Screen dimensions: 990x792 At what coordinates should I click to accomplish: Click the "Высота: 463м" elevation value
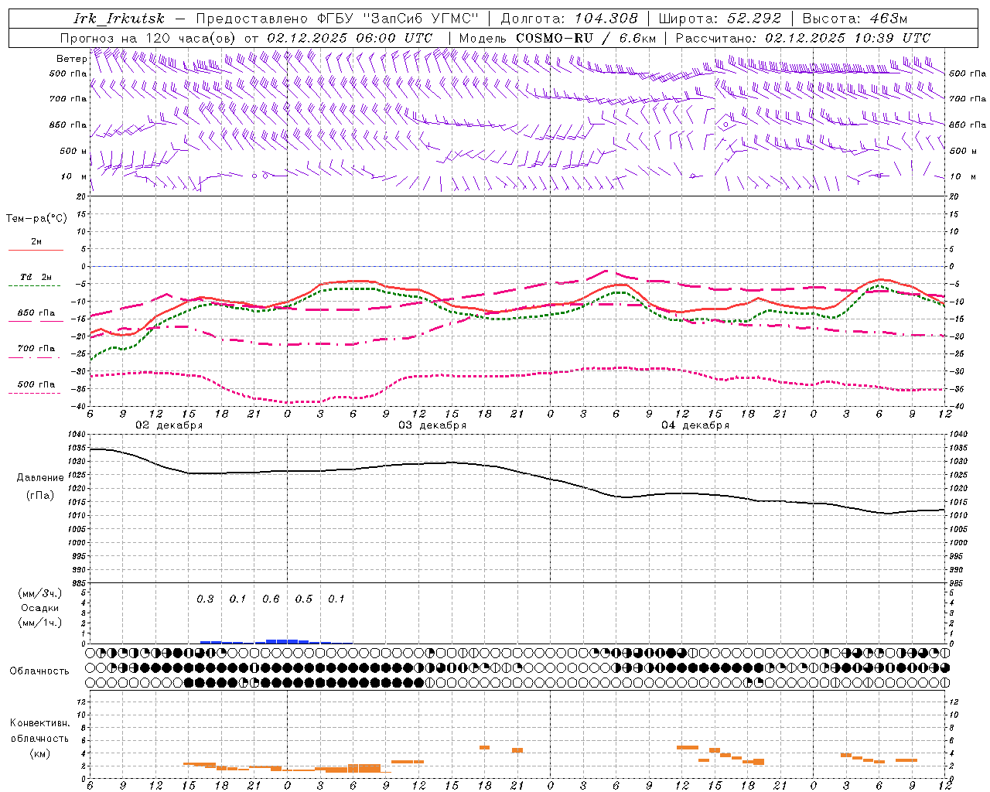coord(855,19)
